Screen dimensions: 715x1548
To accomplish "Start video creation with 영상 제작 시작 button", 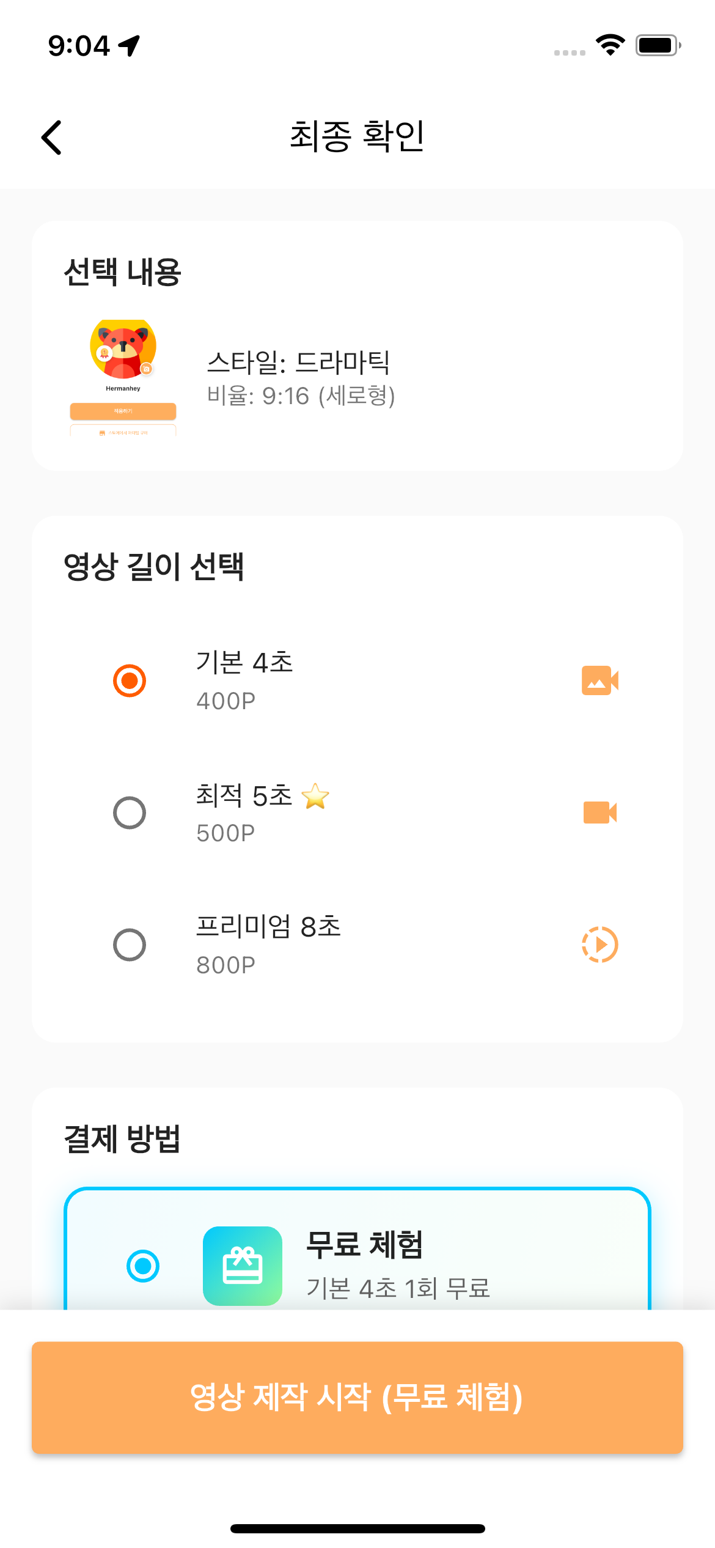I will click(357, 1397).
